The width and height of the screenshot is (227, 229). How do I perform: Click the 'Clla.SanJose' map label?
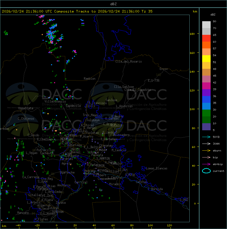point(124,87)
